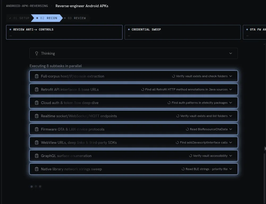Viewport: 266px width, 204px height.
Task: Click the lightbulb icon beside Thinking
Action: pos(36,53)
